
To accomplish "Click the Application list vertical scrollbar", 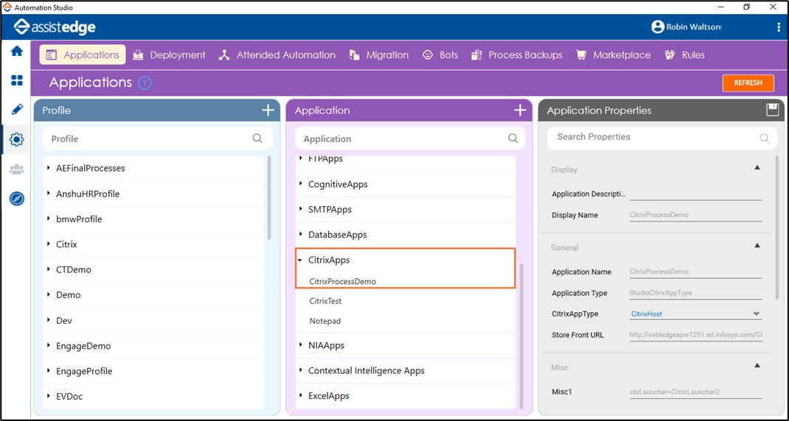I will pyautogui.click(x=521, y=331).
